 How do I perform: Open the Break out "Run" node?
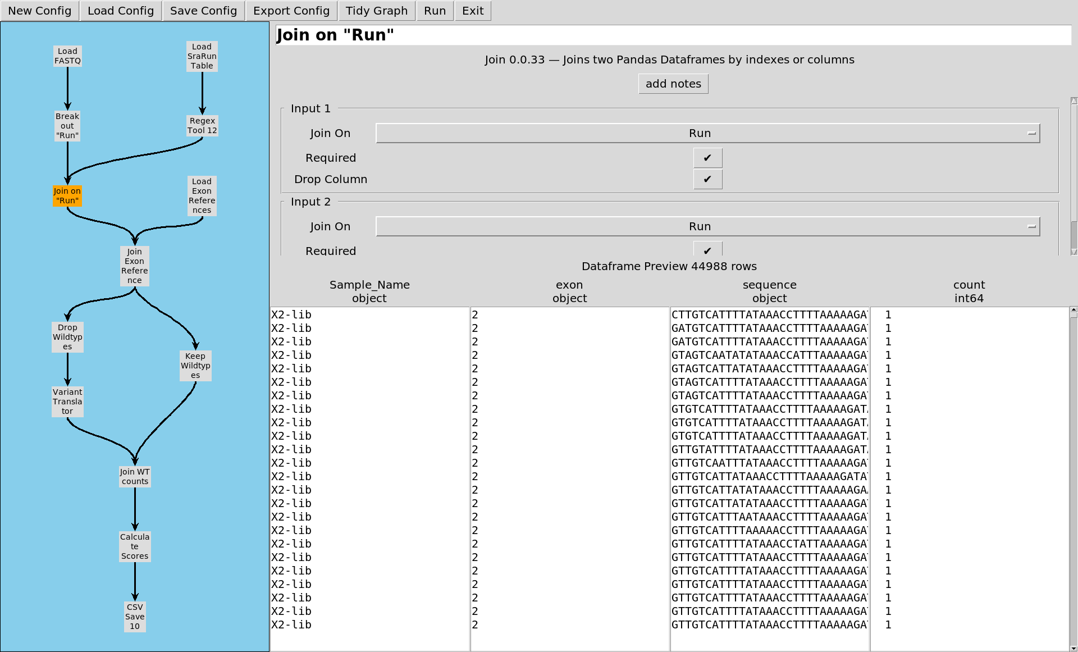(x=67, y=126)
